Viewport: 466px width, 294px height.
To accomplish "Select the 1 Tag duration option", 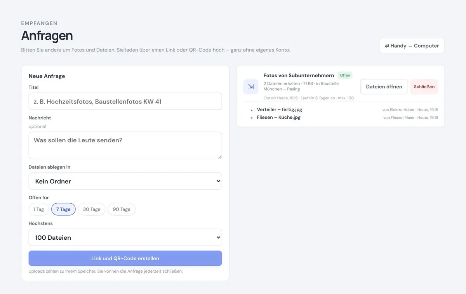I will (x=39, y=209).
